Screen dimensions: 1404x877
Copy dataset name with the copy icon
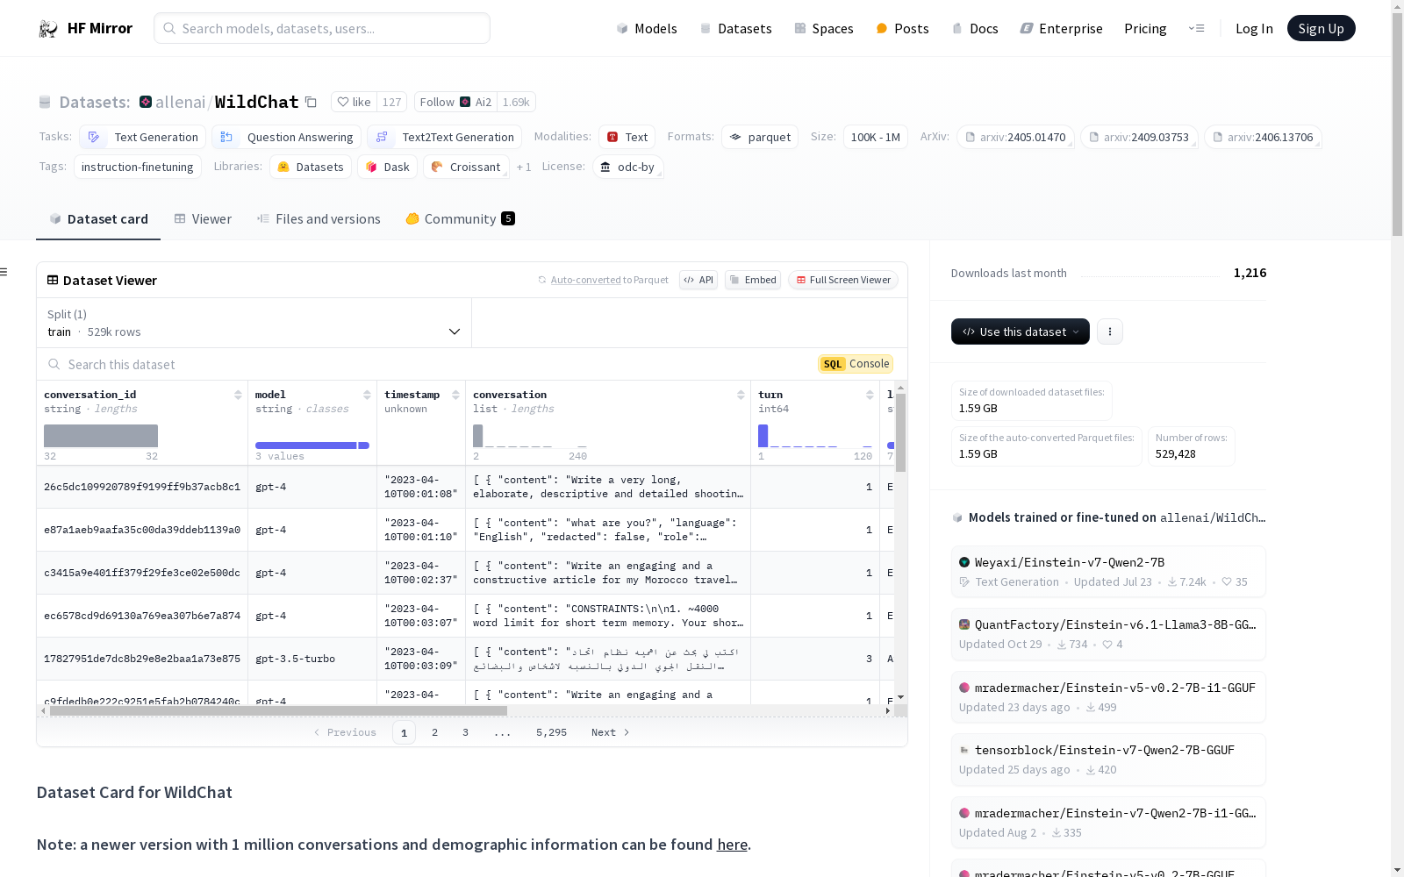[x=311, y=102]
